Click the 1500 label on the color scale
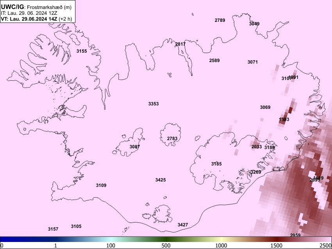Screen dimensions: 332x249 (277, 245)
